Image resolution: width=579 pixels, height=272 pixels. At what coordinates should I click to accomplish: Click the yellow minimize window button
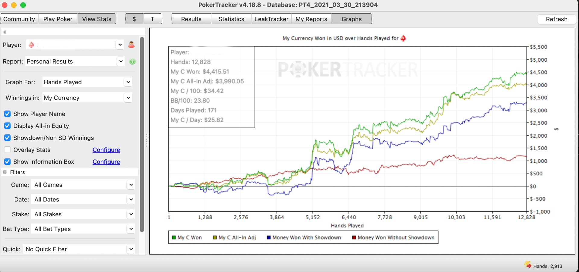click(14, 5)
